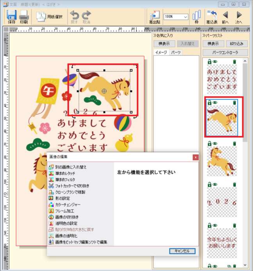This screenshot has width=253, height=271.
Task: Select the 2026 part thumbnail
Action: coord(222,202)
